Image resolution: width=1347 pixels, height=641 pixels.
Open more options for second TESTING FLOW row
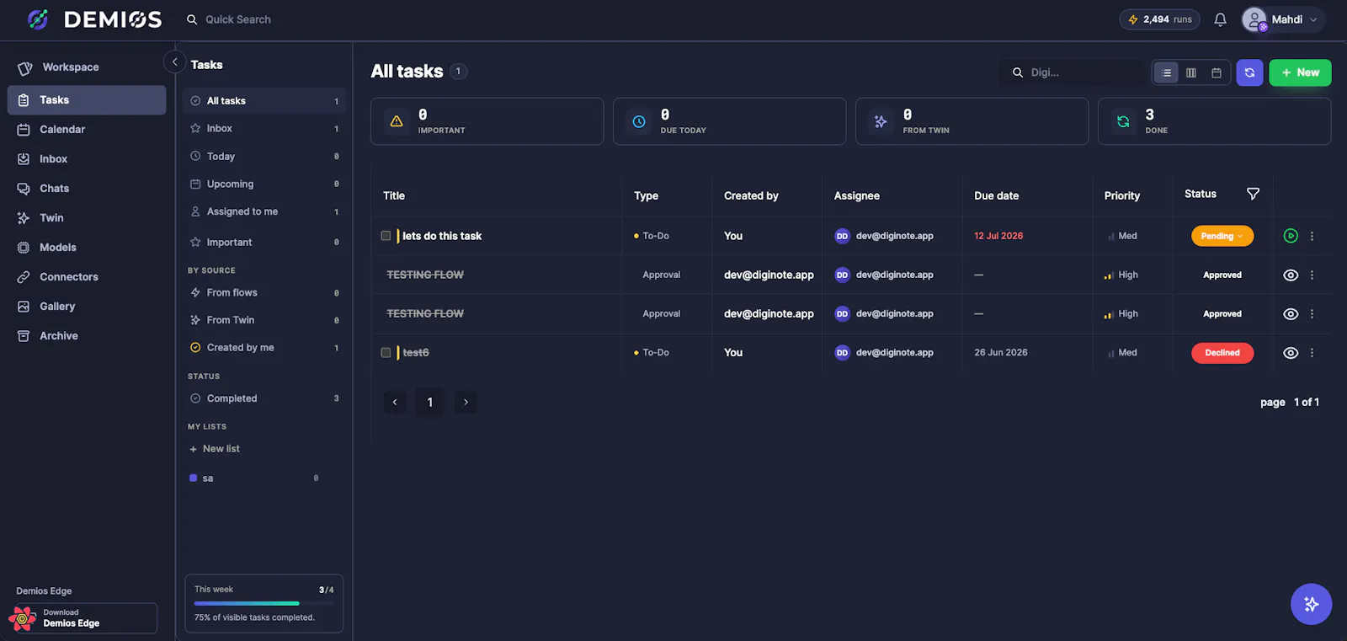pyautogui.click(x=1312, y=313)
